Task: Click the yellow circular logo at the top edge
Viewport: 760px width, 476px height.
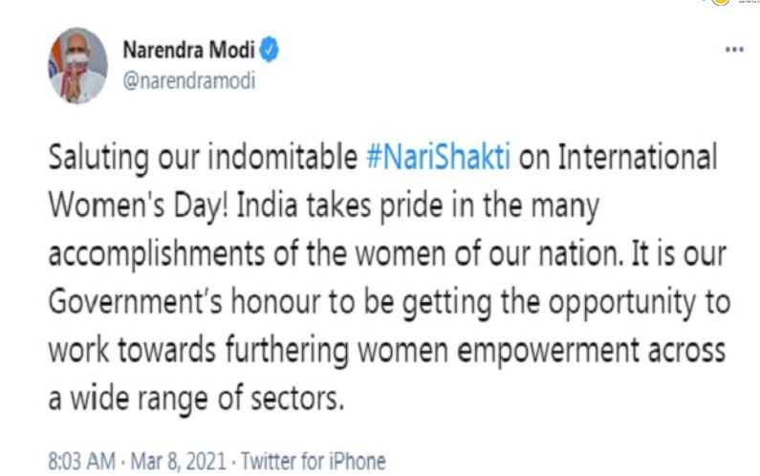Action: pyautogui.click(x=721, y=2)
